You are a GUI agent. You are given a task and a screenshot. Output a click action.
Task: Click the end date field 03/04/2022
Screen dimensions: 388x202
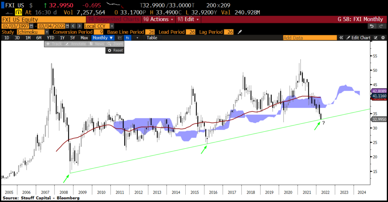(x=52, y=26)
